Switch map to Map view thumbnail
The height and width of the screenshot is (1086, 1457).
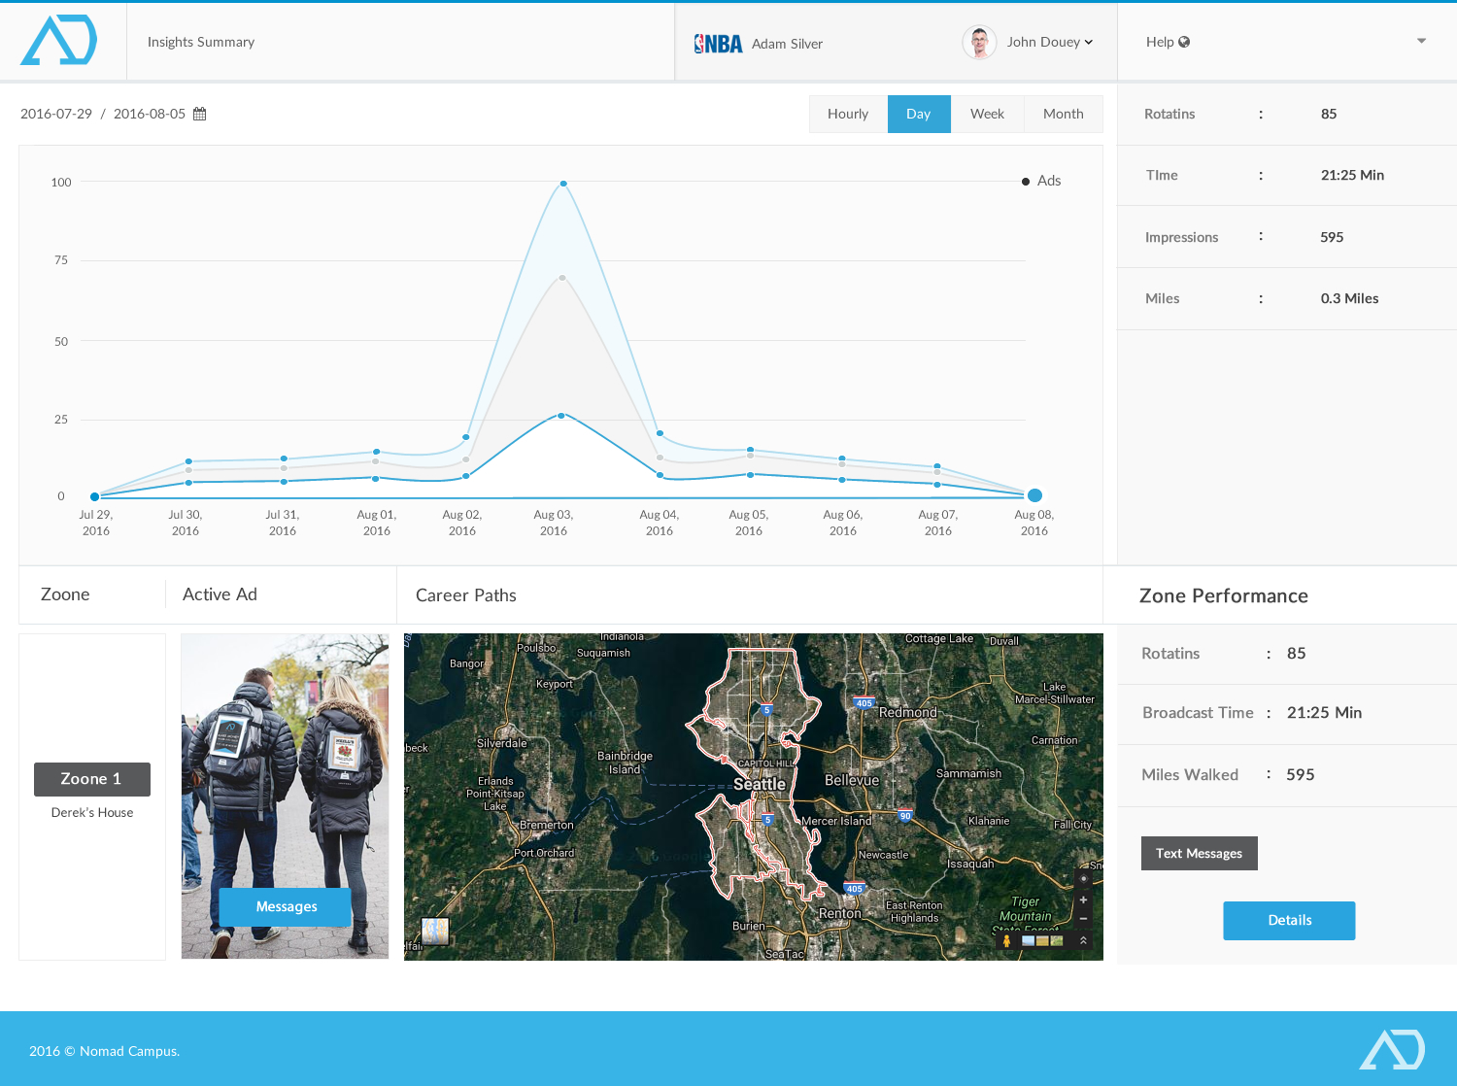pos(435,931)
